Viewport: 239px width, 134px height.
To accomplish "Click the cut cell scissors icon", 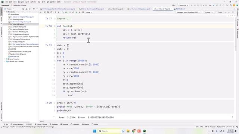I will tap(45, 12).
